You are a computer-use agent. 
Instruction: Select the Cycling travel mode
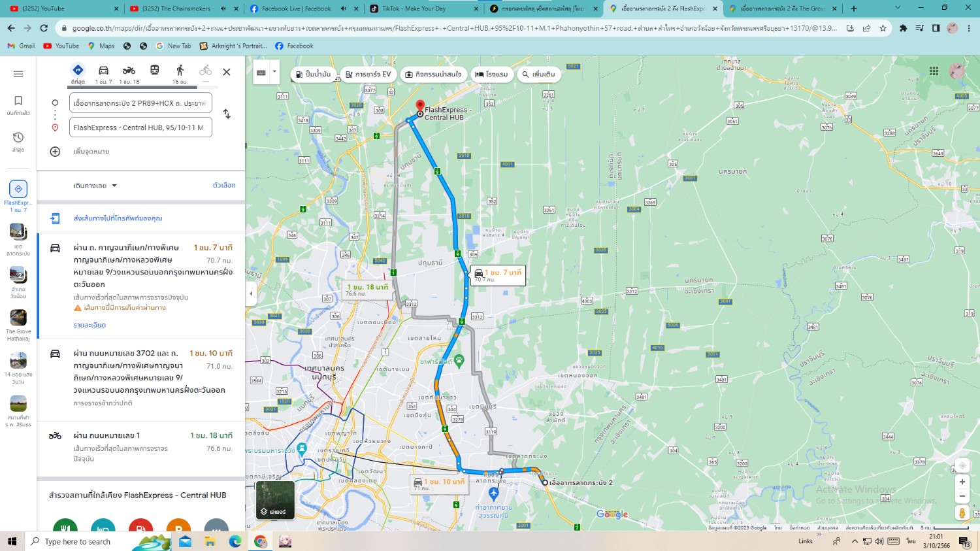coord(205,71)
